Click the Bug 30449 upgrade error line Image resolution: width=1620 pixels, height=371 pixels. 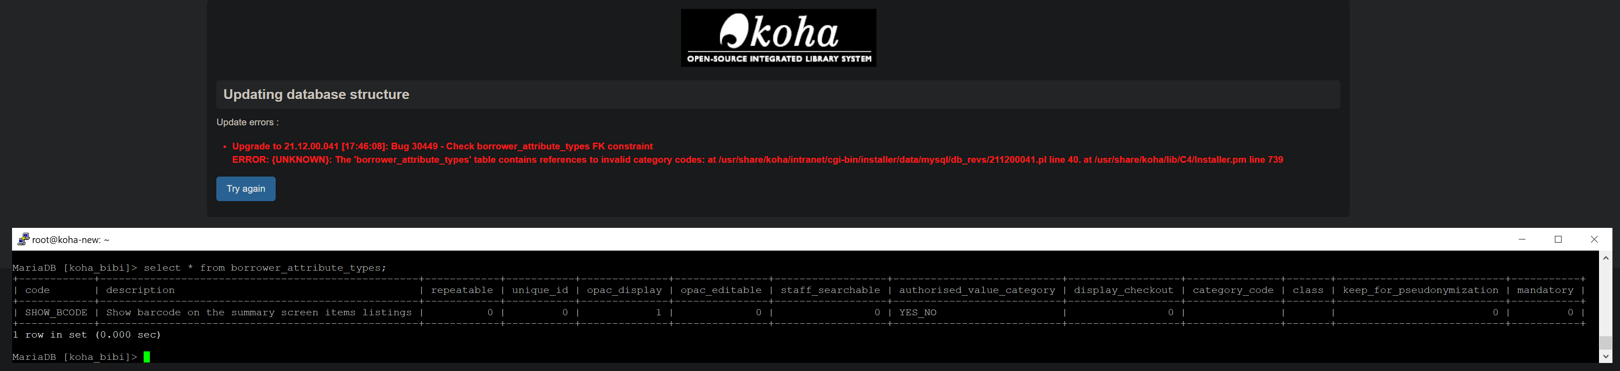click(x=442, y=147)
